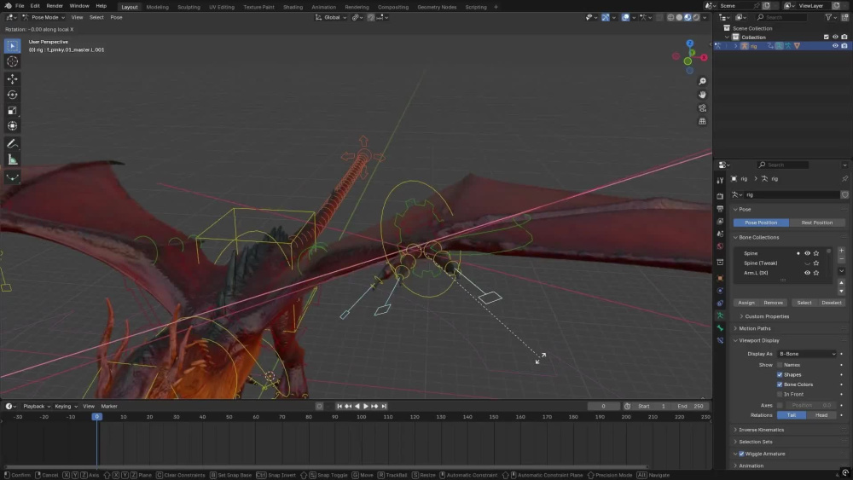Screen dimensions: 853x480
Task: Click the Rest Position button
Action: click(817, 223)
